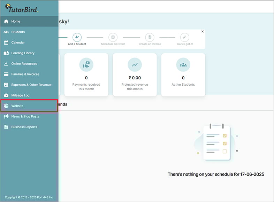The width and height of the screenshot is (274, 202).
Task: Click the nothing on your schedule message
Action: tap(216, 174)
